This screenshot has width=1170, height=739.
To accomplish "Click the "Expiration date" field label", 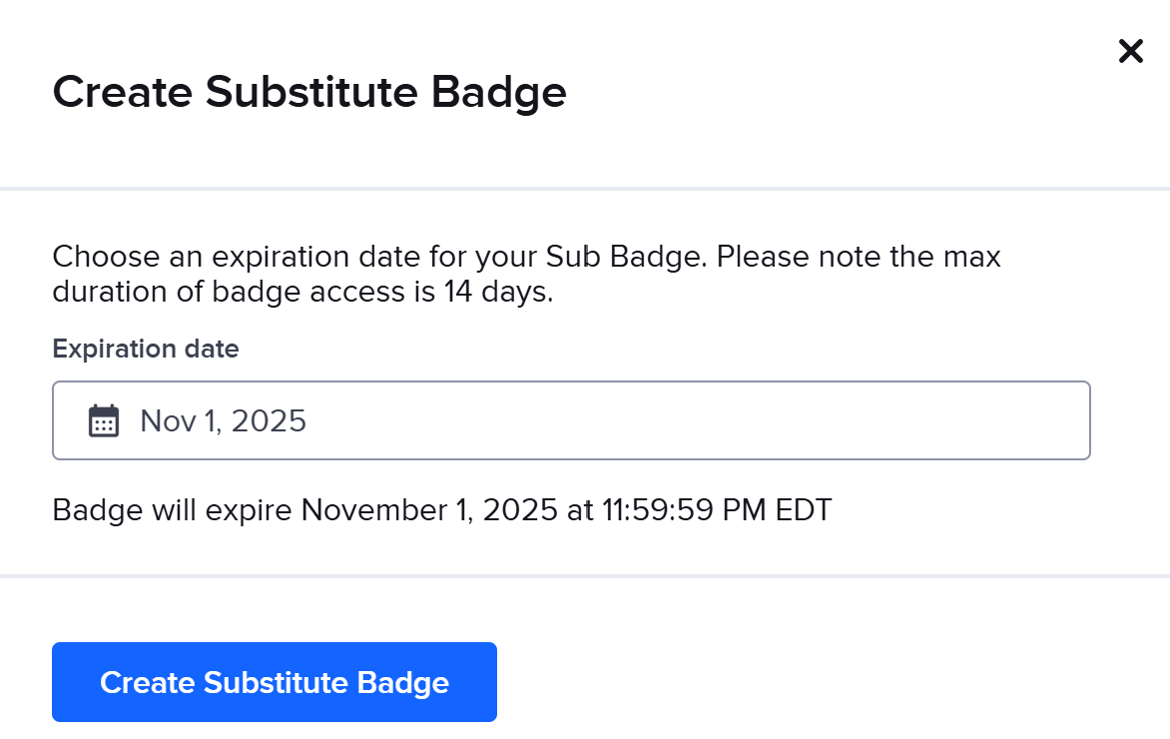I will point(146,349).
